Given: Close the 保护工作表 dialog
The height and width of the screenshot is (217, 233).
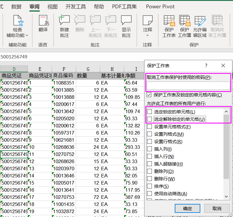Looking at the screenshot, I should pyautogui.click(x=223, y=65).
